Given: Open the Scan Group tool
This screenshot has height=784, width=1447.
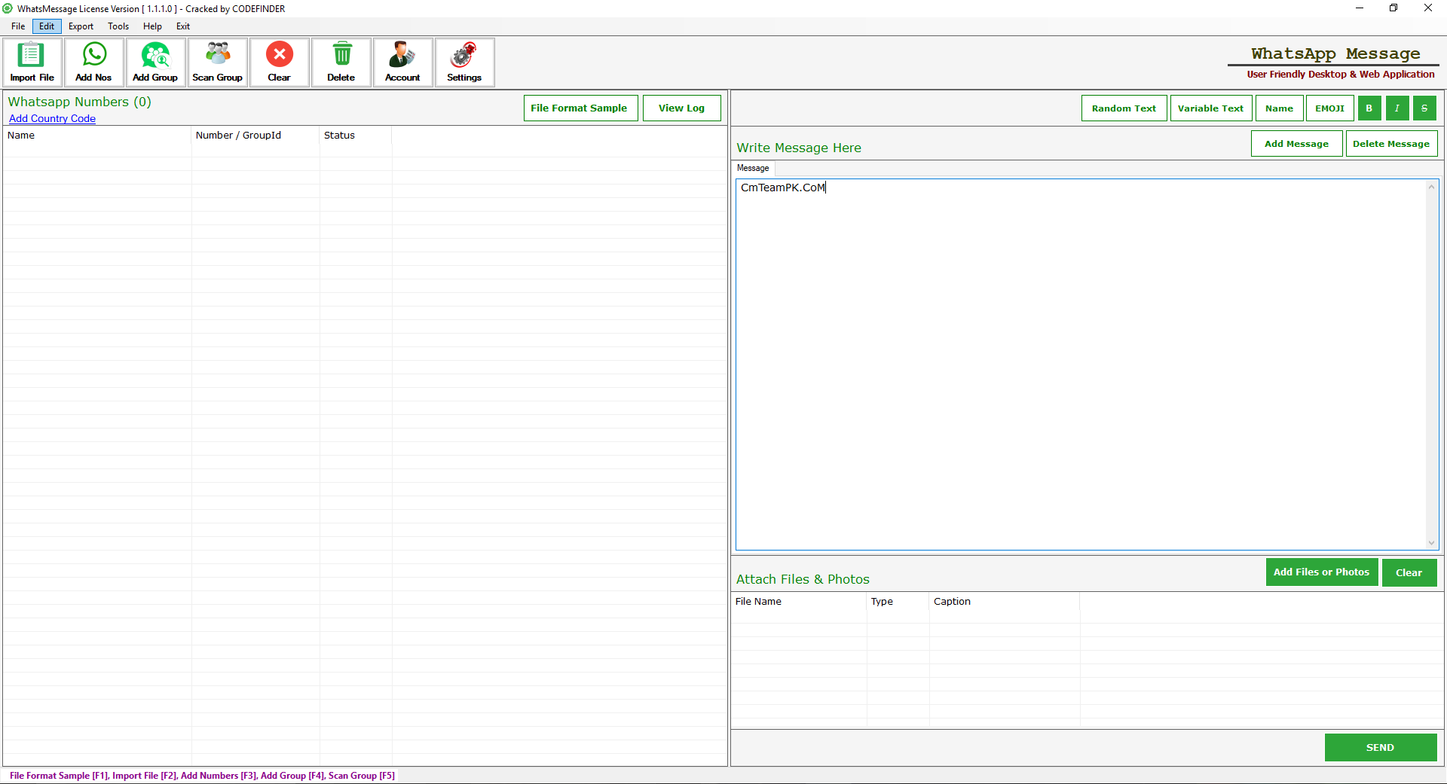Looking at the screenshot, I should 218,63.
